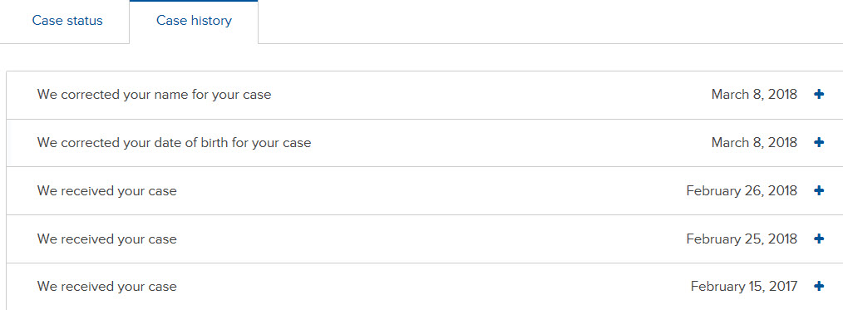Image resolution: width=843 pixels, height=310 pixels.
Task: Expand the name correction history row
Action: [x=425, y=95]
